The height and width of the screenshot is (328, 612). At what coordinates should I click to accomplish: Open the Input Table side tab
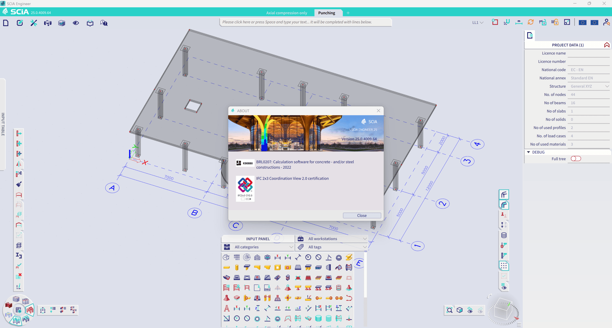coord(3,124)
